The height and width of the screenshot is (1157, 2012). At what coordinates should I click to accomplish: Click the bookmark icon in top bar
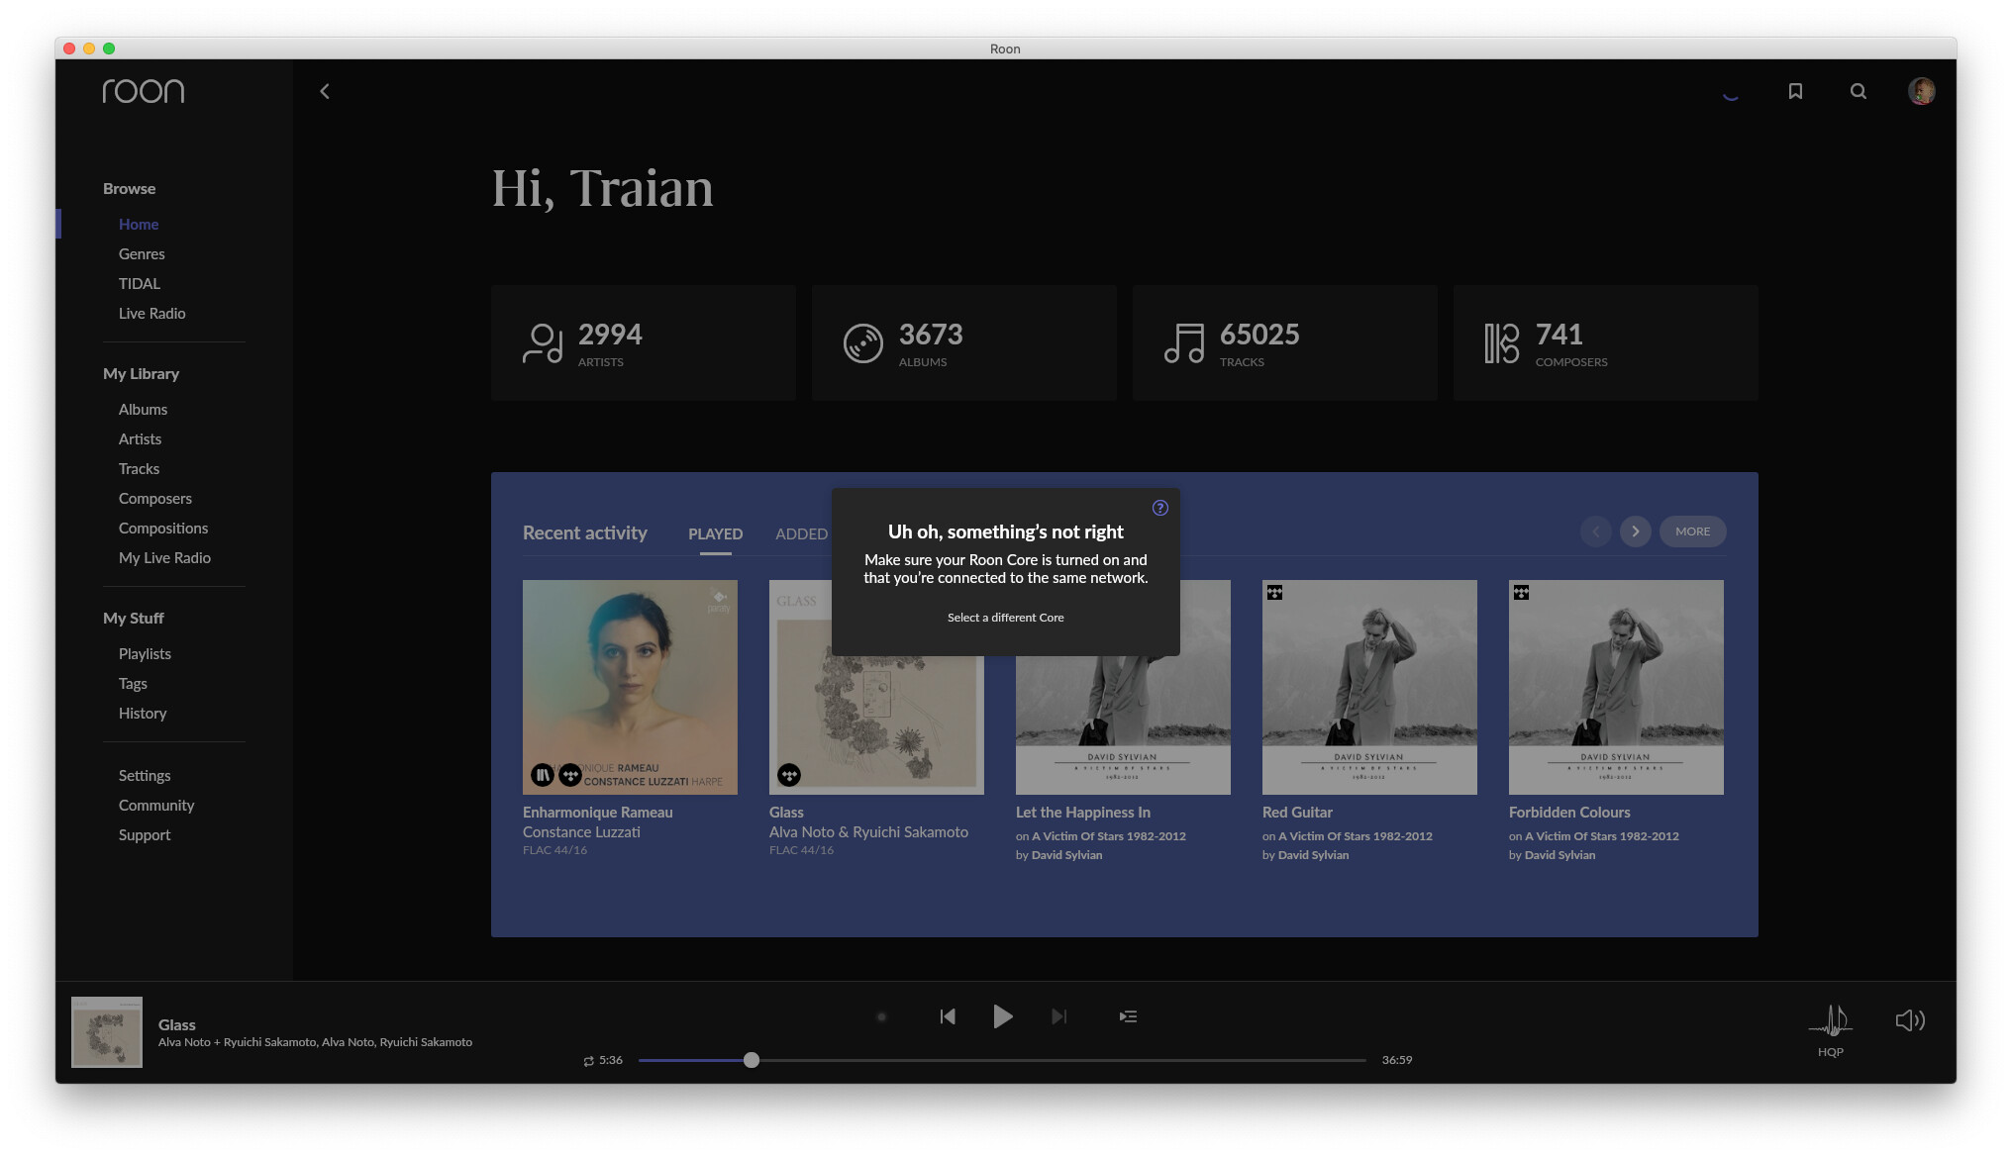pyautogui.click(x=1795, y=91)
